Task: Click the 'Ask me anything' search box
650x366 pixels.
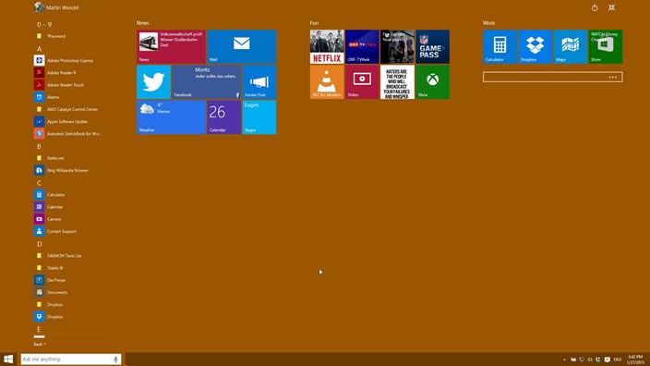Action: click(x=71, y=359)
